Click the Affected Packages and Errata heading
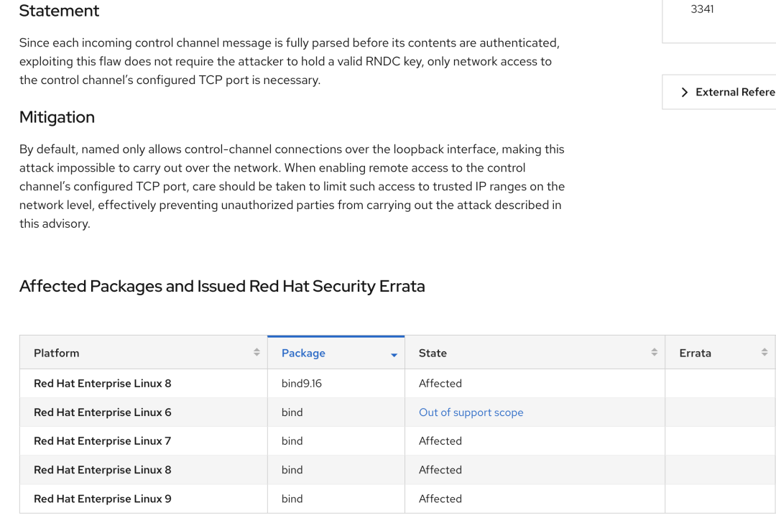This screenshot has height=518, width=776. tap(222, 286)
